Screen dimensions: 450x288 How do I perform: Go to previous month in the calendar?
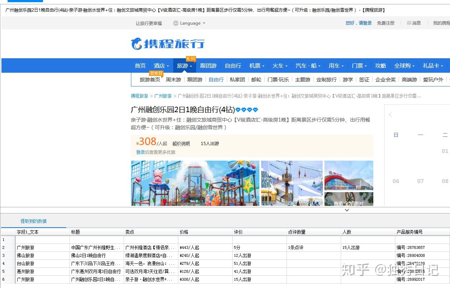(390, 115)
